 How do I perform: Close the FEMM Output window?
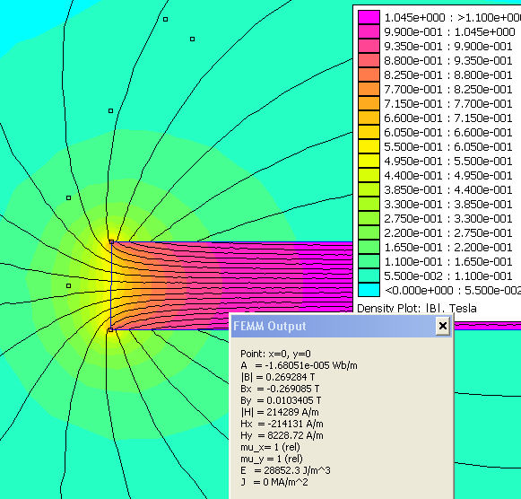tap(443, 326)
